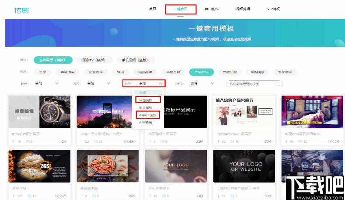Click text-count T icon on 绚丽时尚展示多用模板 card

click(x=287, y=141)
